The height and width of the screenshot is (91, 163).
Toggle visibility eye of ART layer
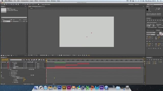pos(1,65)
